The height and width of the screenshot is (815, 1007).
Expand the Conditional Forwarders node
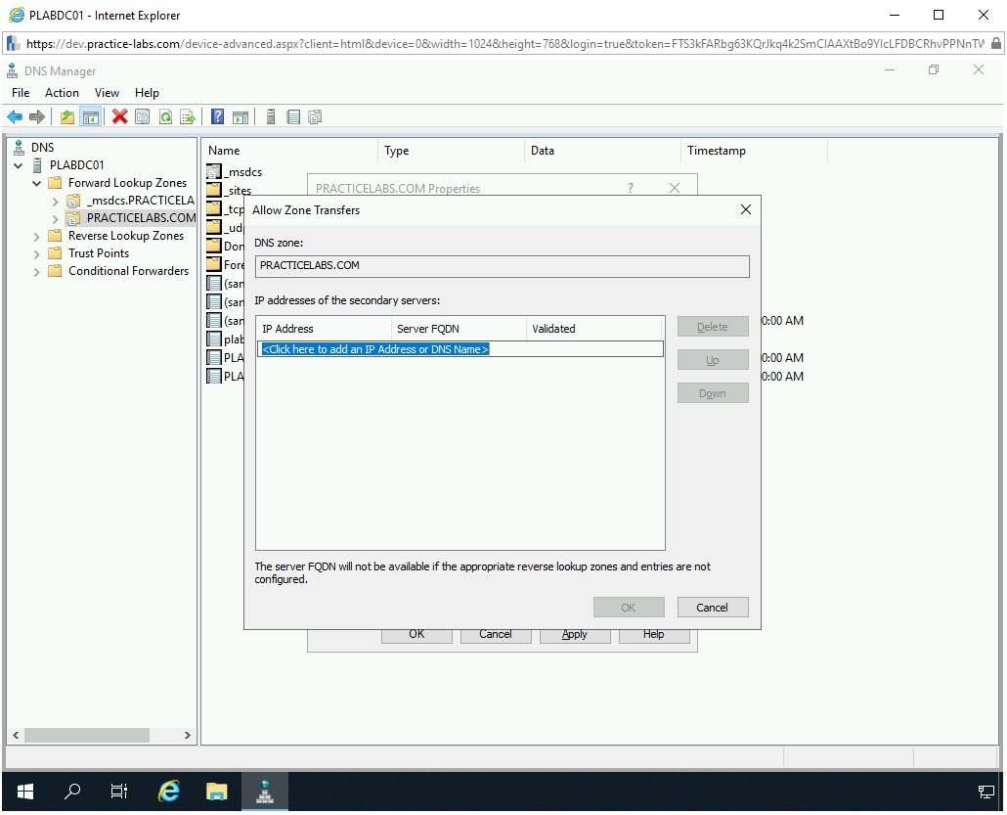(37, 272)
